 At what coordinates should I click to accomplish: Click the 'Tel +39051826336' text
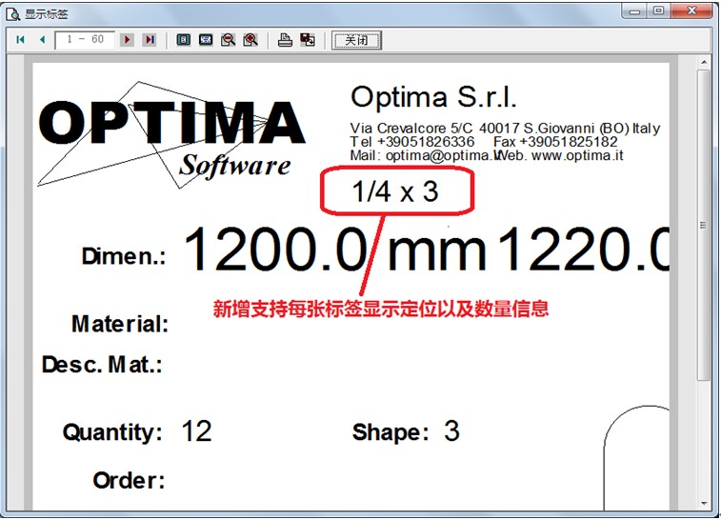[x=412, y=142]
